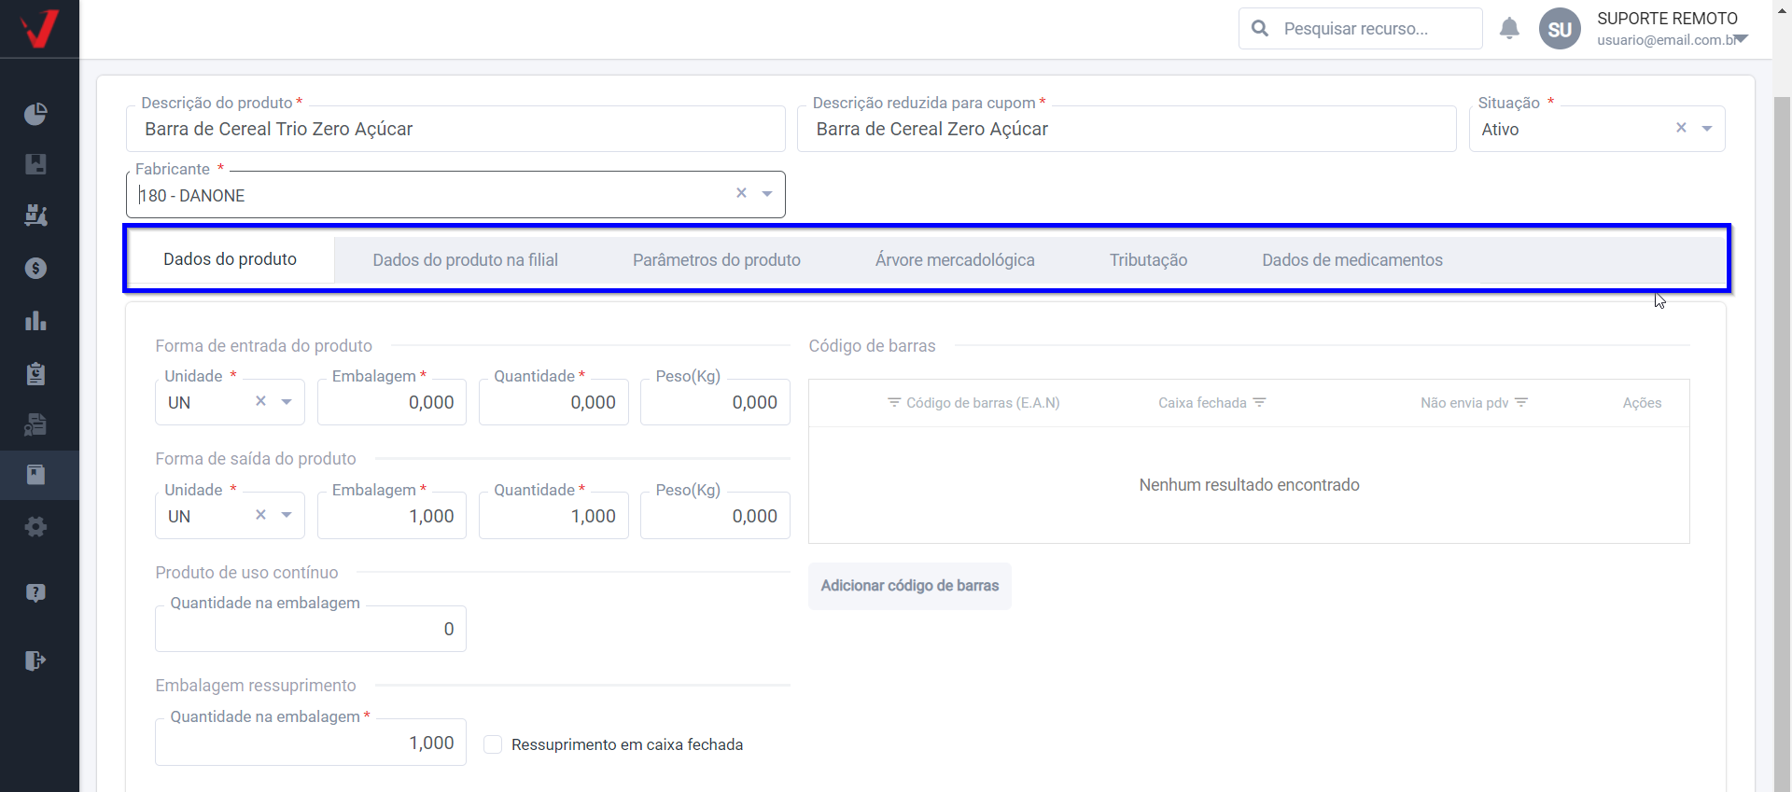Click entrada Peso(Kg) field
Viewport: 1792px width, 792px height.
pyautogui.click(x=715, y=402)
